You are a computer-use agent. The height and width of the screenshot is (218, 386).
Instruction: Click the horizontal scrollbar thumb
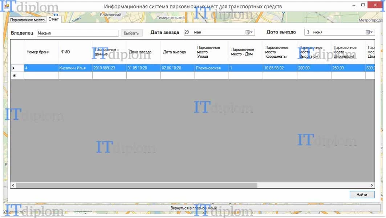(x=137, y=185)
